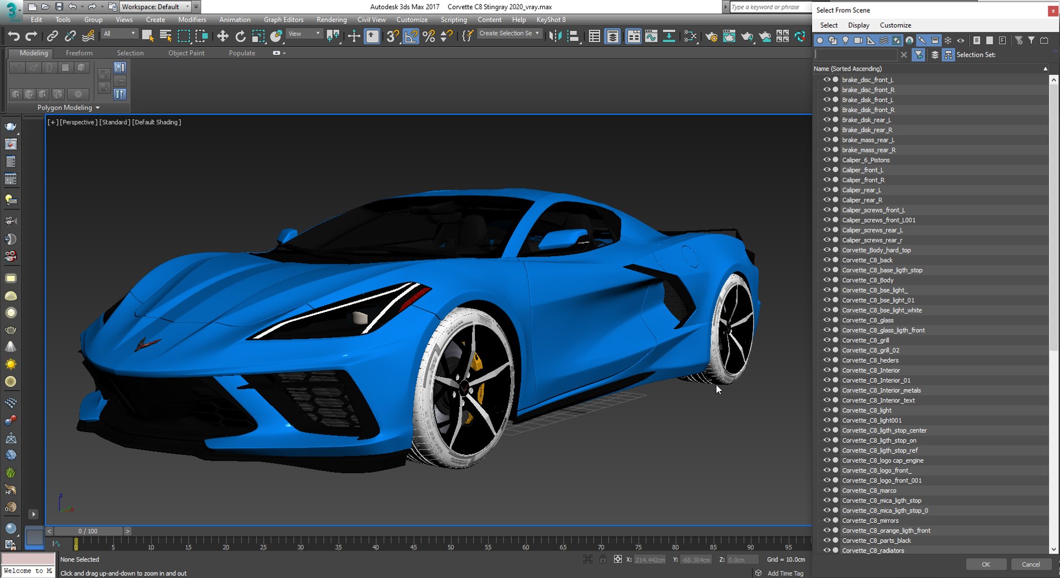Open the [Perspective] viewport label menu

click(78, 122)
